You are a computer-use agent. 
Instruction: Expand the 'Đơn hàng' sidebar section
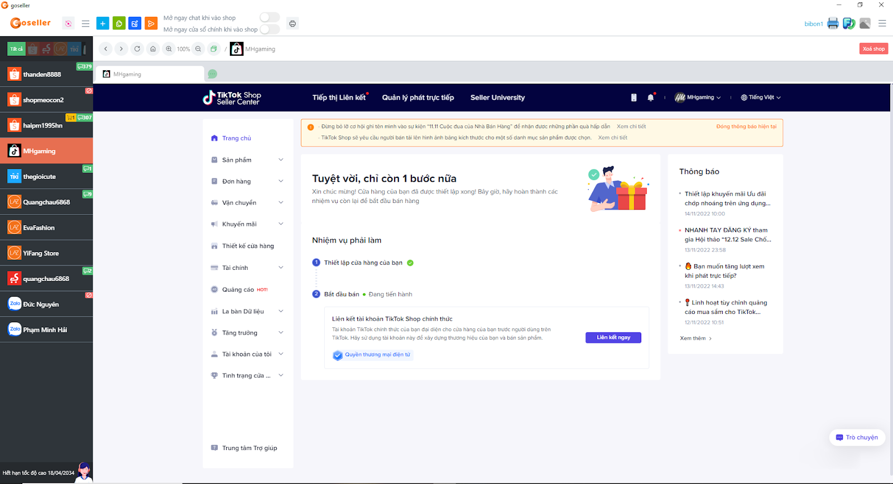point(248,181)
